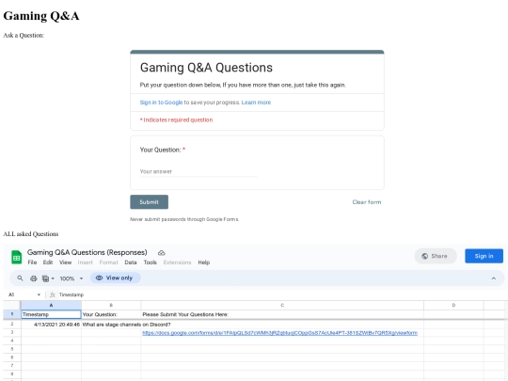Select the timestamp cell 4/13/2021 20:49:46
Image resolution: width=508 pixels, height=381 pixels.
(x=51, y=325)
